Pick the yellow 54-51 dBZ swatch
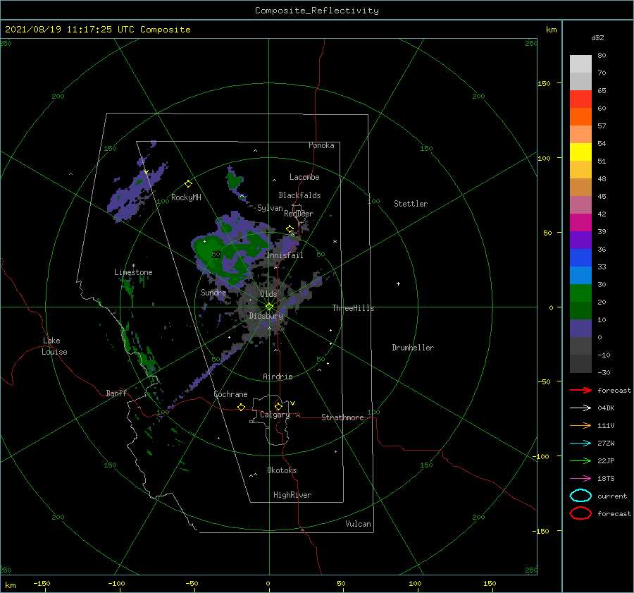 (580, 152)
